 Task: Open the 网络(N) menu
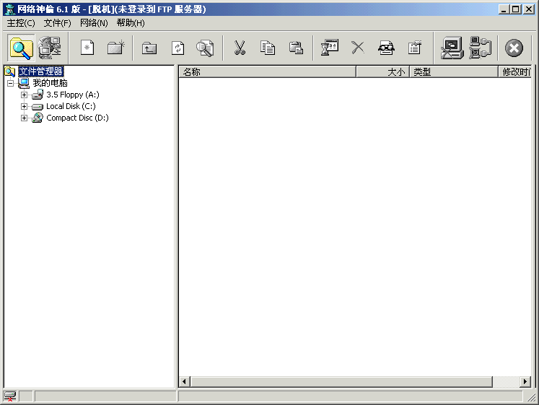point(94,23)
